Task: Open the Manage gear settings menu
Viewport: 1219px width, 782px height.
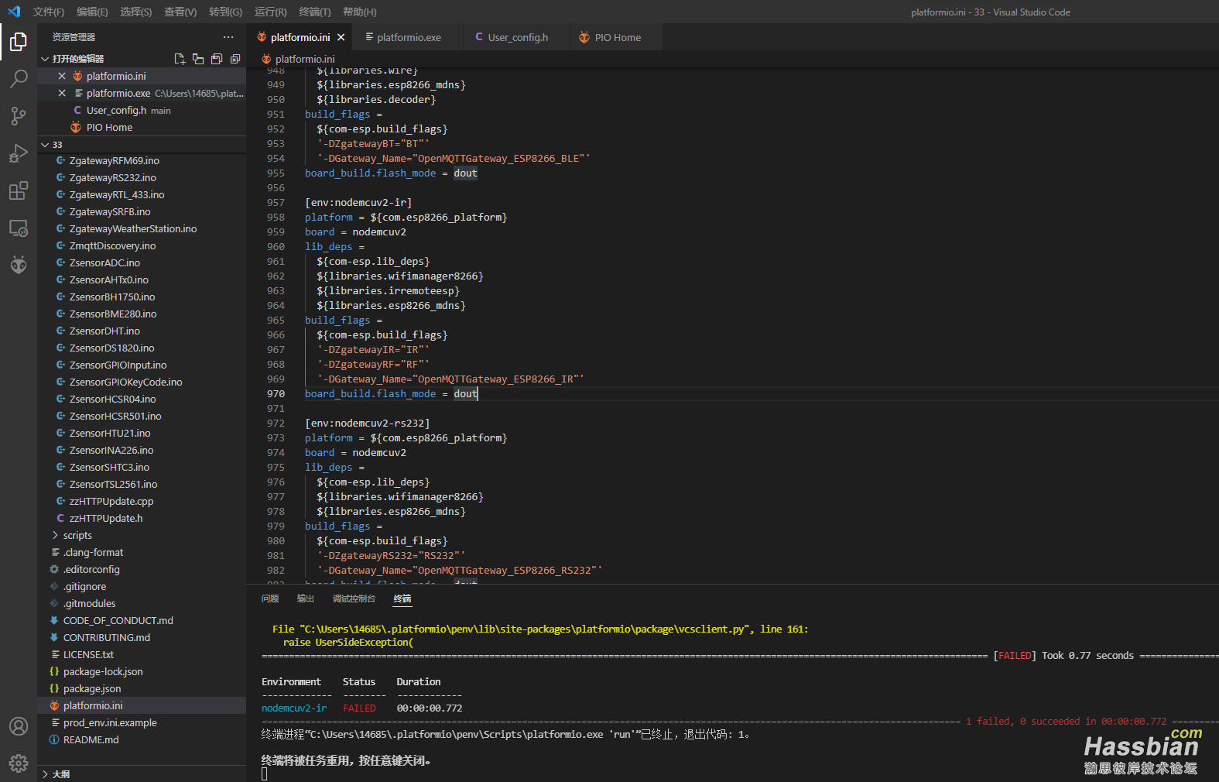Action: point(19,763)
